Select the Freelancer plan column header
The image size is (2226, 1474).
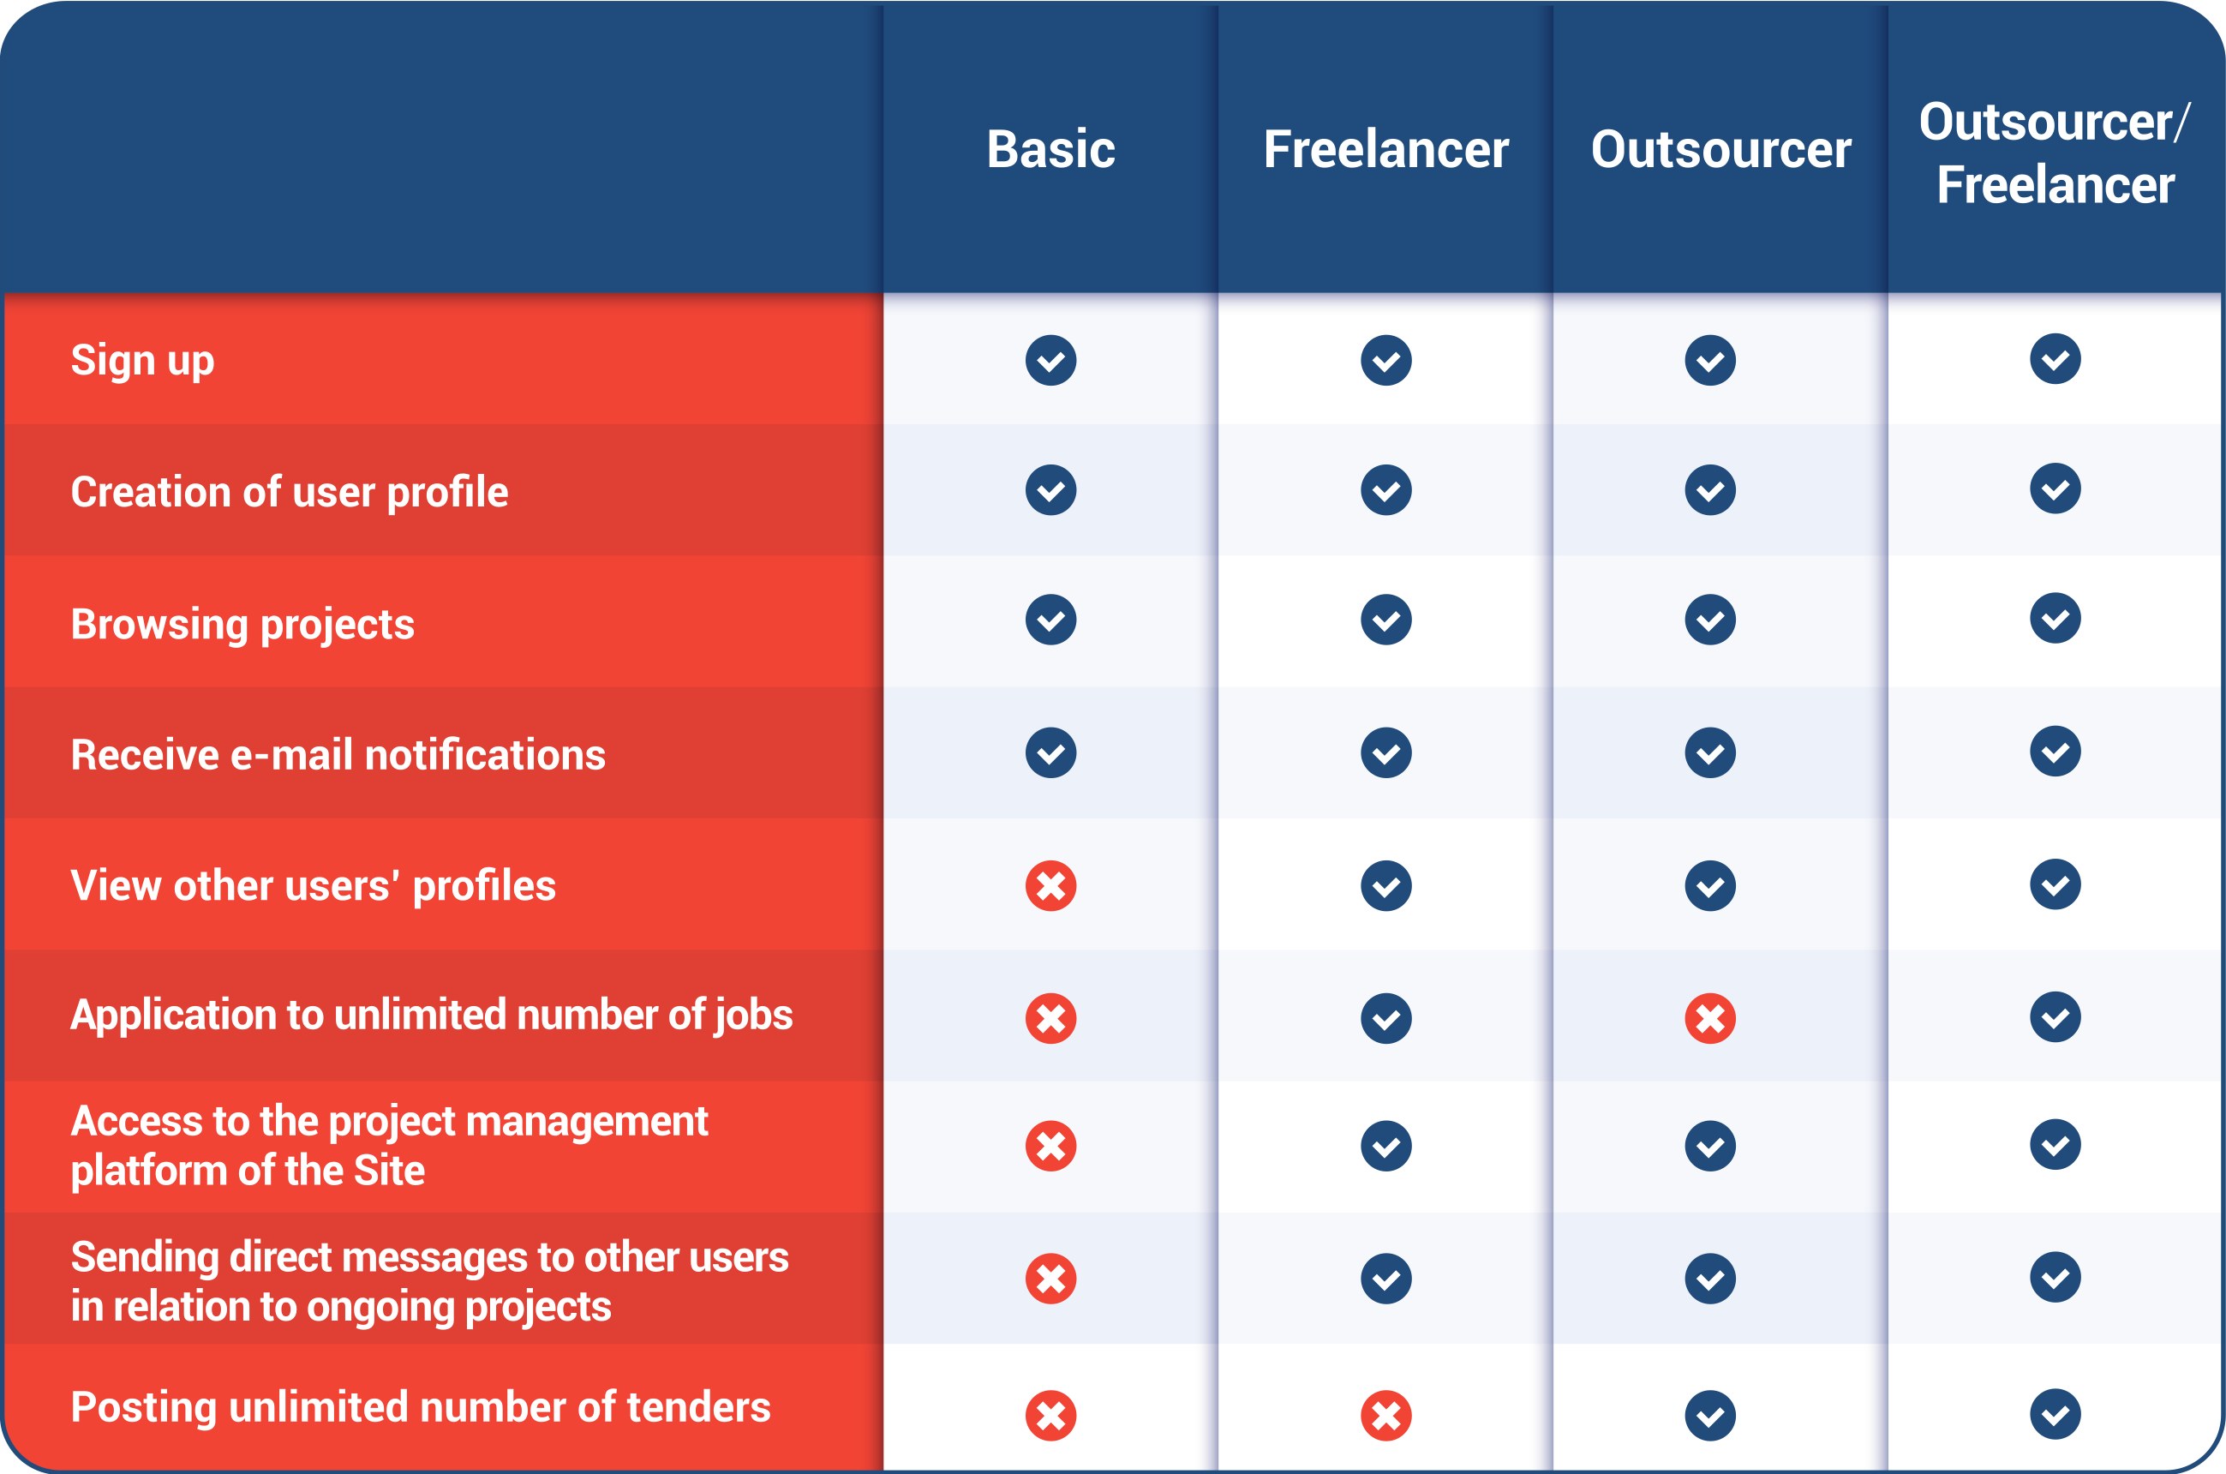(1386, 149)
